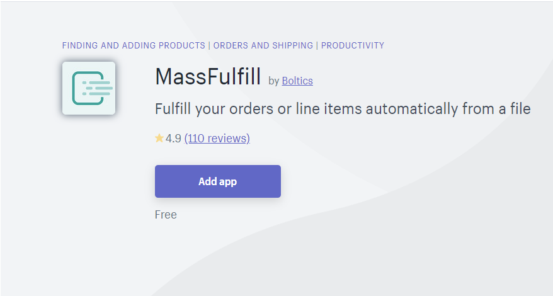Click the "by" text before Boltics
Image resolution: width=553 pixels, height=296 pixels.
point(274,81)
